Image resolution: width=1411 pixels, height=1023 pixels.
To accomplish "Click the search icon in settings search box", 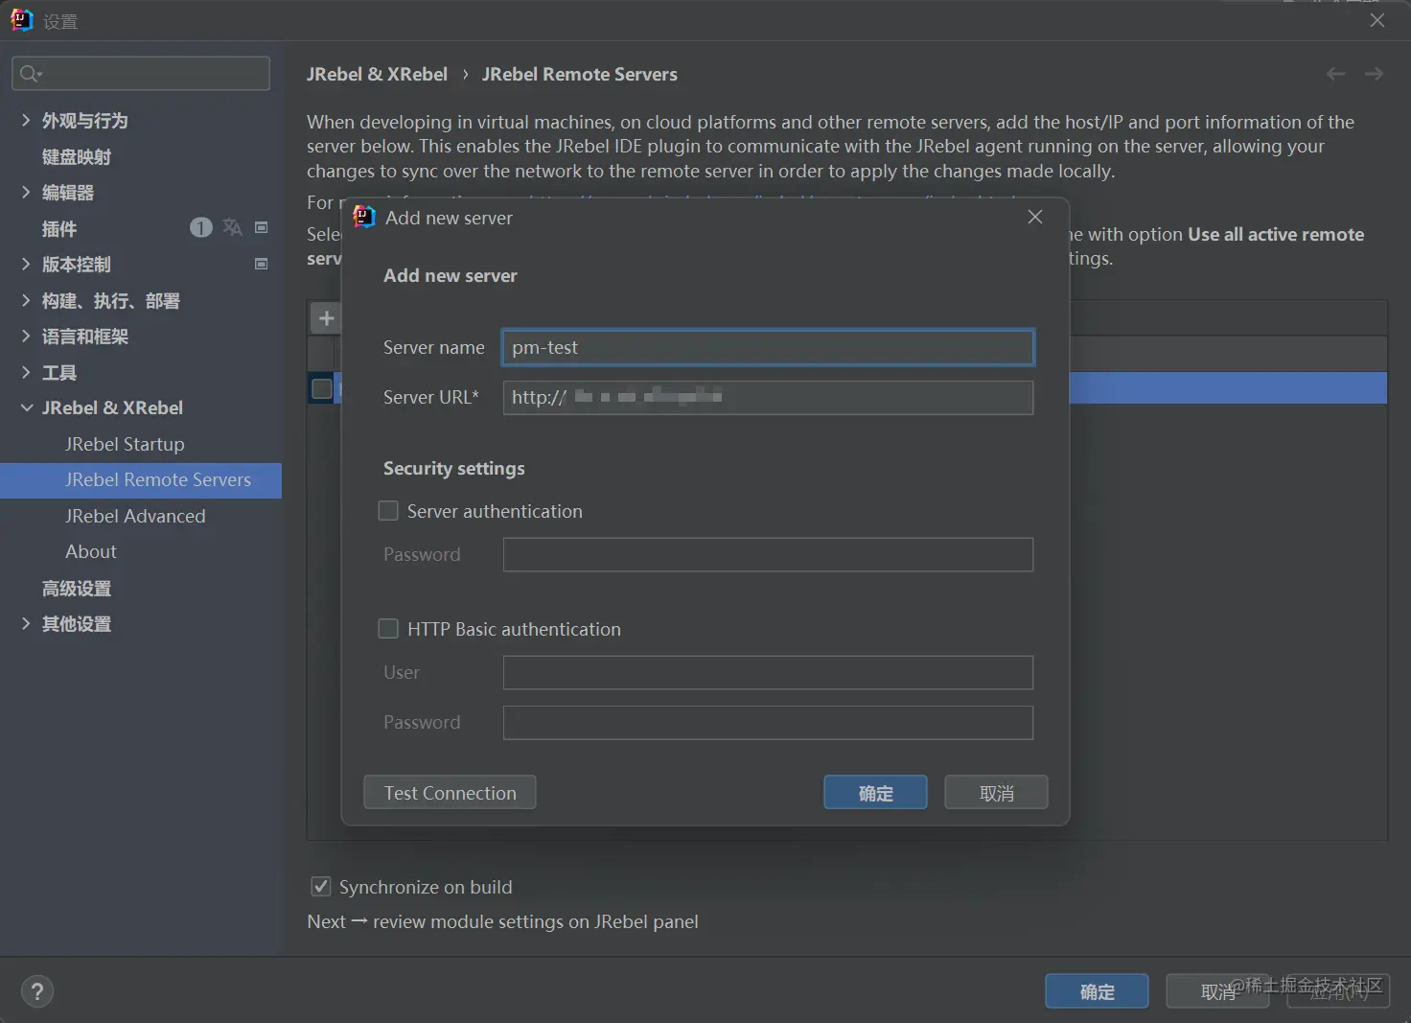I will coord(30,74).
